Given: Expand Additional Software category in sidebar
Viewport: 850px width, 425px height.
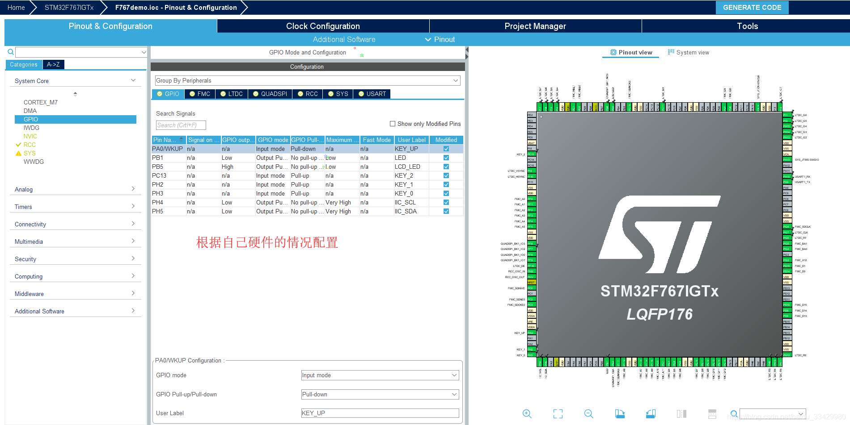Looking at the screenshot, I should [133, 311].
